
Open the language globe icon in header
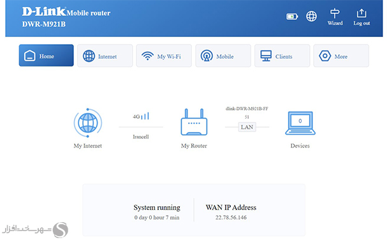click(x=311, y=17)
